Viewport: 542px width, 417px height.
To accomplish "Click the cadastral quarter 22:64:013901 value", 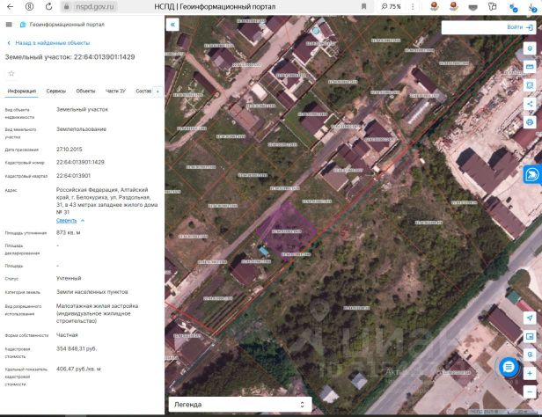I will pos(73,175).
